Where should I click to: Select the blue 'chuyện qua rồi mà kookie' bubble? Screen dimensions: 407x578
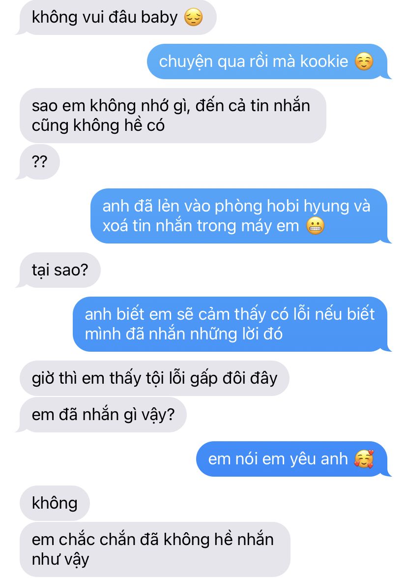pyautogui.click(x=269, y=61)
